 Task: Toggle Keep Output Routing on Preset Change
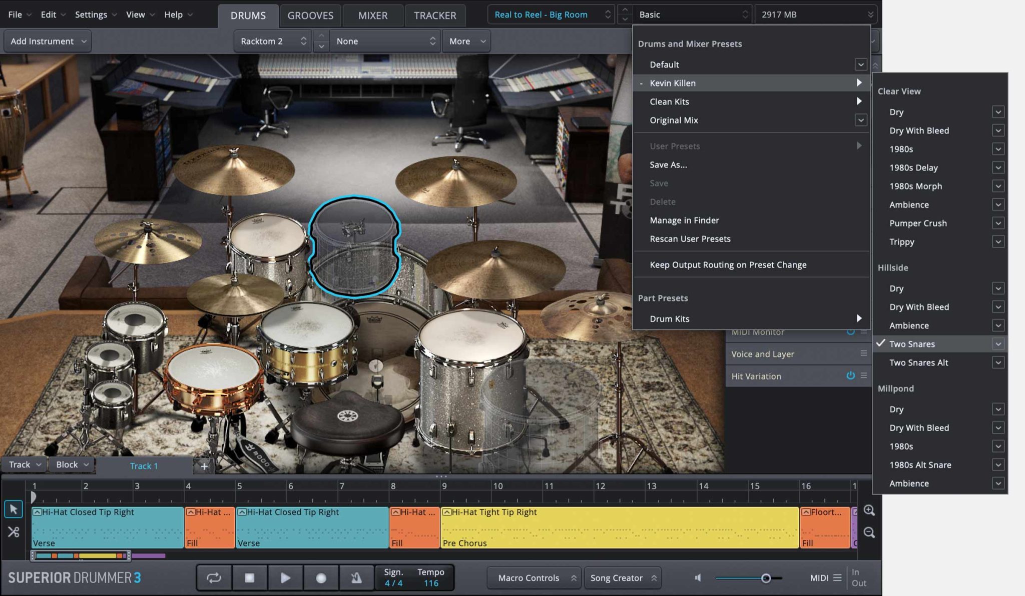pos(728,264)
